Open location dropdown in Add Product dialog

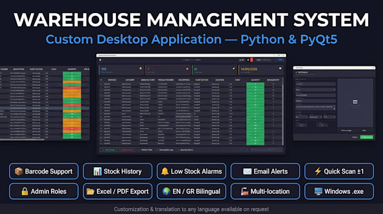tap(315, 117)
